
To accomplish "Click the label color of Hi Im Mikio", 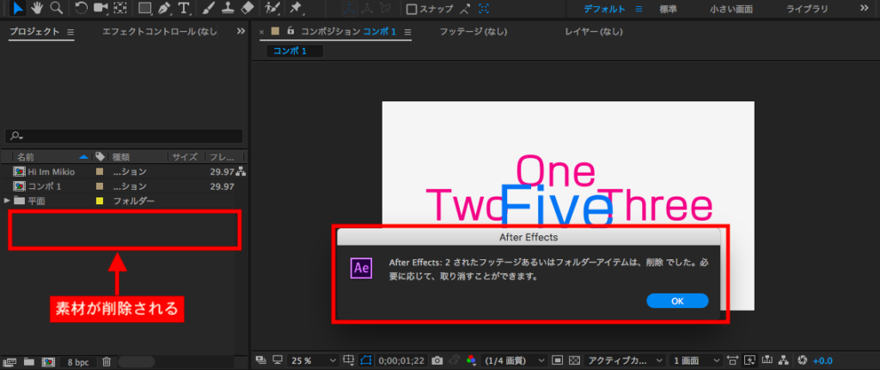I will pyautogui.click(x=100, y=172).
